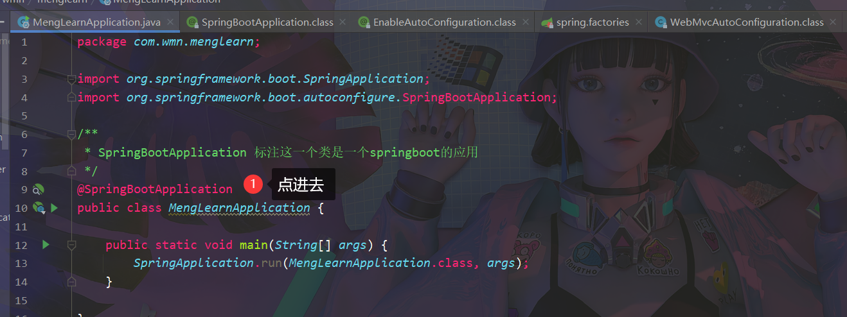Image resolution: width=847 pixels, height=317 pixels.
Task: Click SpringBootApplication in the autoconfigure import statement
Action: [x=476, y=98]
